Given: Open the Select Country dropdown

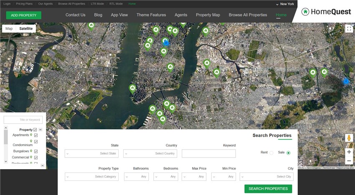Looking at the screenshot, I should tap(150, 153).
